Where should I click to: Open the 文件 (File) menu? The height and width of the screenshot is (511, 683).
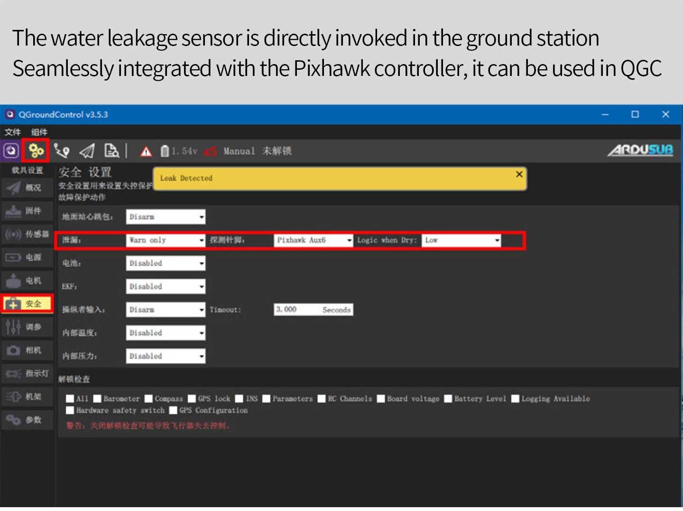[x=13, y=132]
